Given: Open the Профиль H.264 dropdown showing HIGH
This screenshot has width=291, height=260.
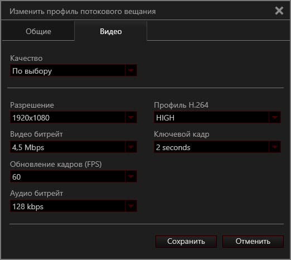Looking at the screenshot, I should (217, 117).
